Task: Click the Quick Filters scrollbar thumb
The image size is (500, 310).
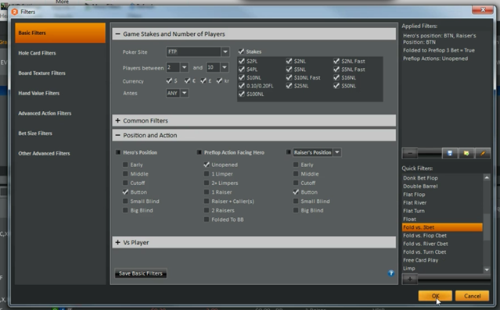Action: click(487, 226)
